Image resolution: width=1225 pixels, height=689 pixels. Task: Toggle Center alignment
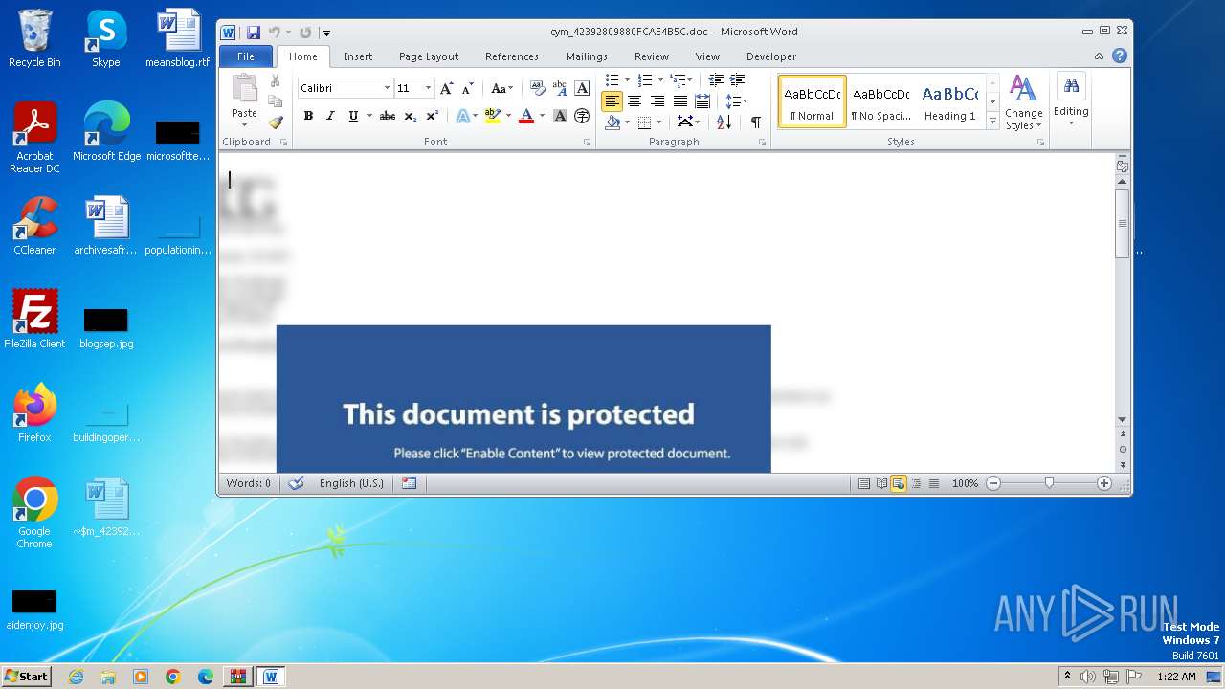coord(634,100)
